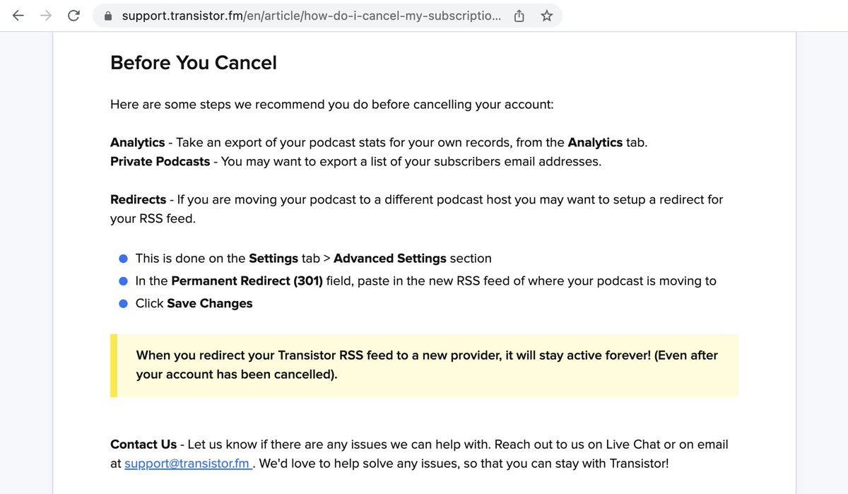Viewport: 848px width, 494px height.
Task: Click the bold Private Podcasts label
Action: [160, 161]
